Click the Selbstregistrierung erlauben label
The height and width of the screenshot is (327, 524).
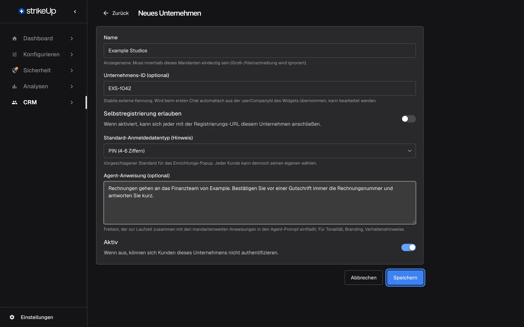coord(143,114)
